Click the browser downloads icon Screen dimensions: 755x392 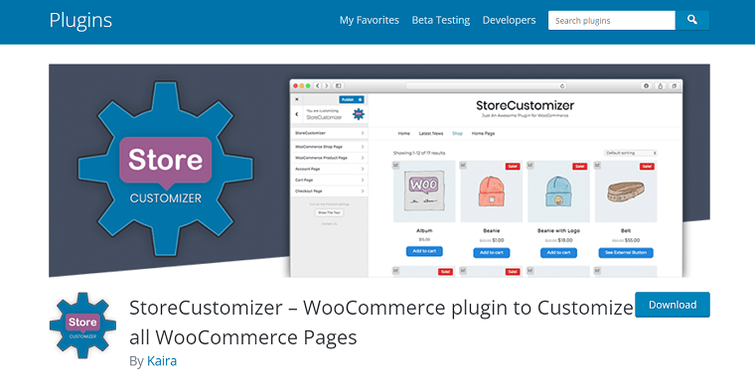coord(646,85)
